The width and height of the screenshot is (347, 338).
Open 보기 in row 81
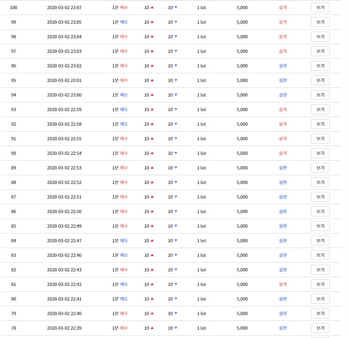[x=320, y=284]
